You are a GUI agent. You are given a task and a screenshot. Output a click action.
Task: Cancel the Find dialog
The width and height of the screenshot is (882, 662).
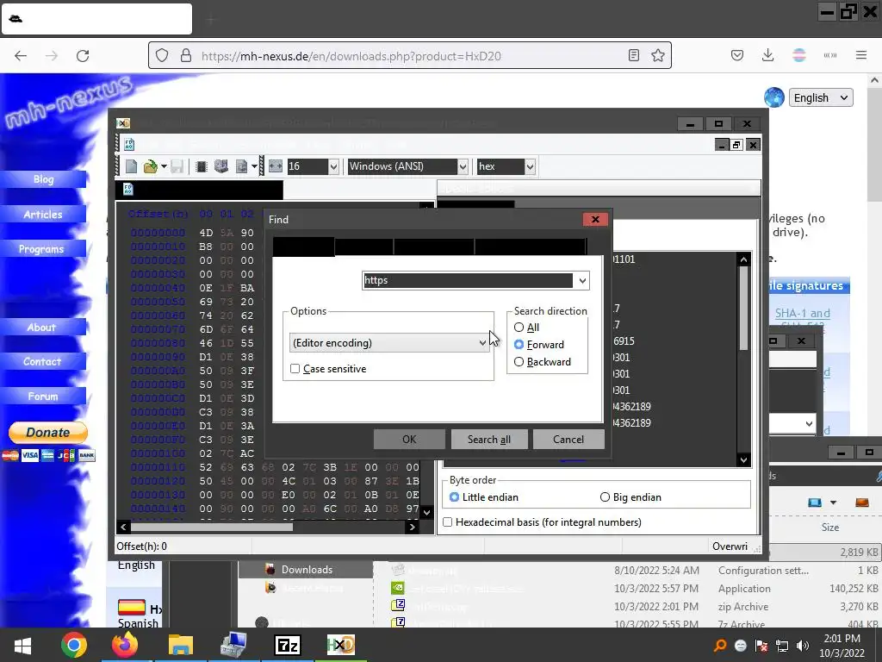(x=568, y=439)
